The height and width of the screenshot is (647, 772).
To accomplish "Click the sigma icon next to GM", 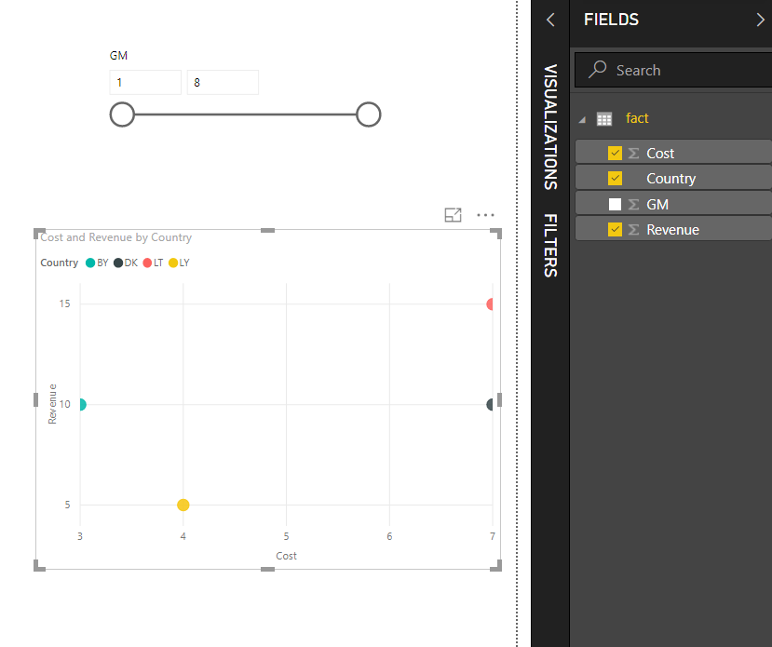I will point(633,205).
